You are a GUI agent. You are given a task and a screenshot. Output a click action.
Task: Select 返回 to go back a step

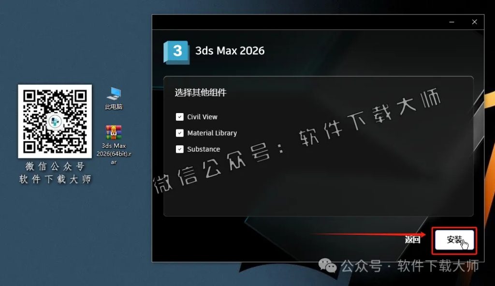point(411,239)
